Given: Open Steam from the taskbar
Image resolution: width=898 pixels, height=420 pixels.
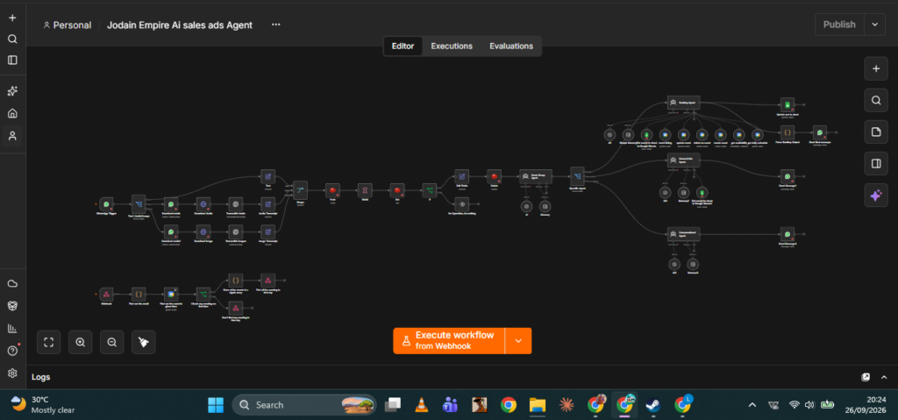Looking at the screenshot, I should coord(652,405).
